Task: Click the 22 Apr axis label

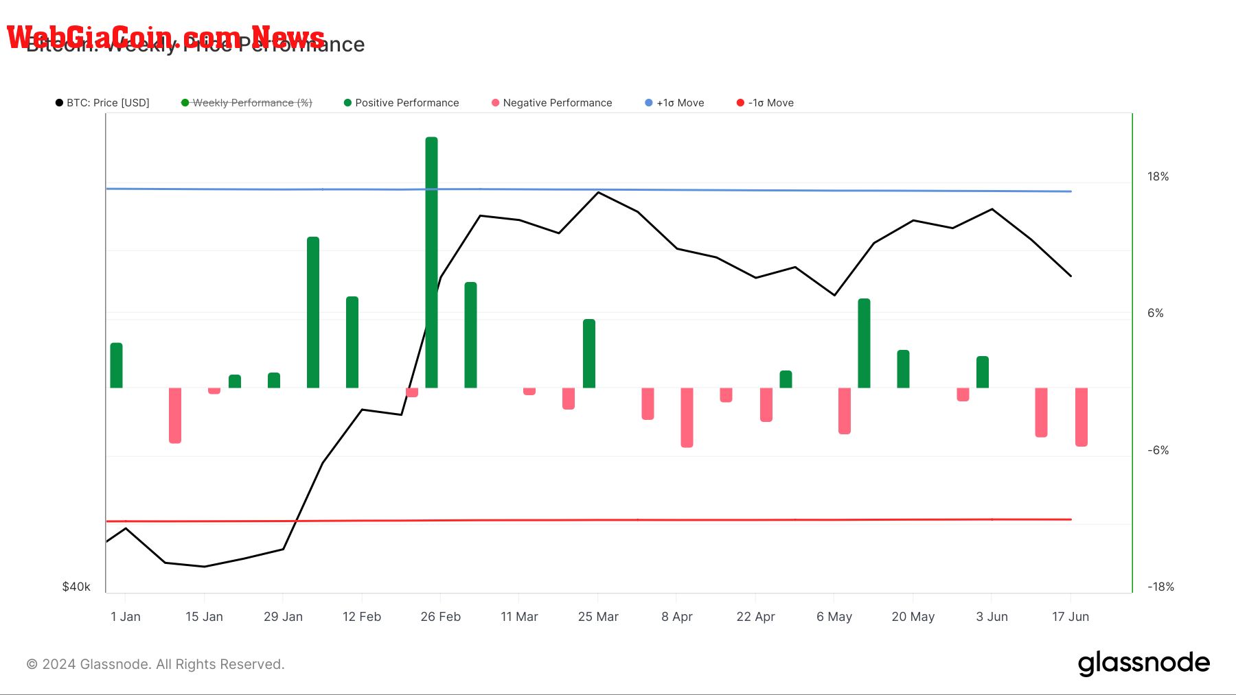Action: [755, 617]
